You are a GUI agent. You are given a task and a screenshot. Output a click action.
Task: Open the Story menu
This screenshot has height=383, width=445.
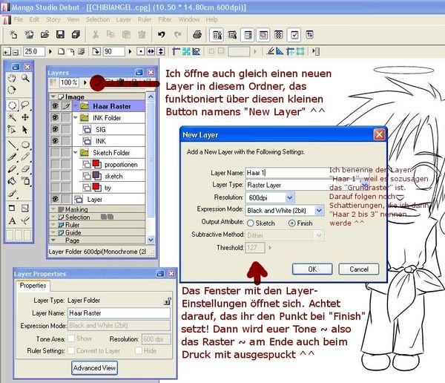click(53, 19)
